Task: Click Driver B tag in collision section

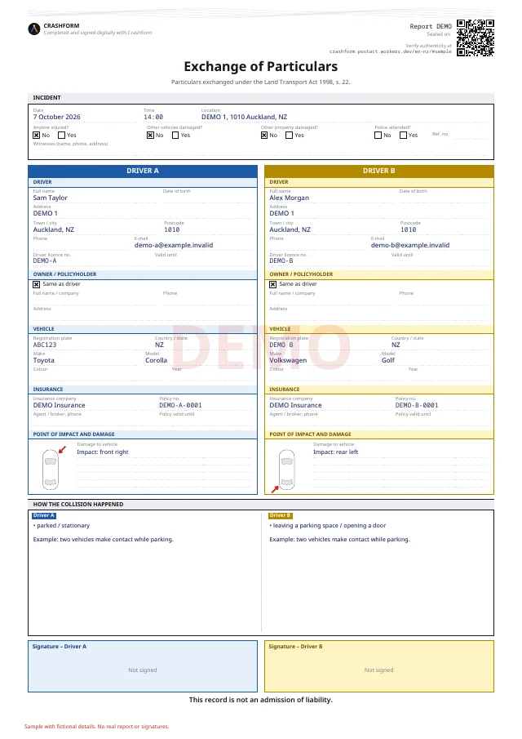Action: (x=281, y=515)
